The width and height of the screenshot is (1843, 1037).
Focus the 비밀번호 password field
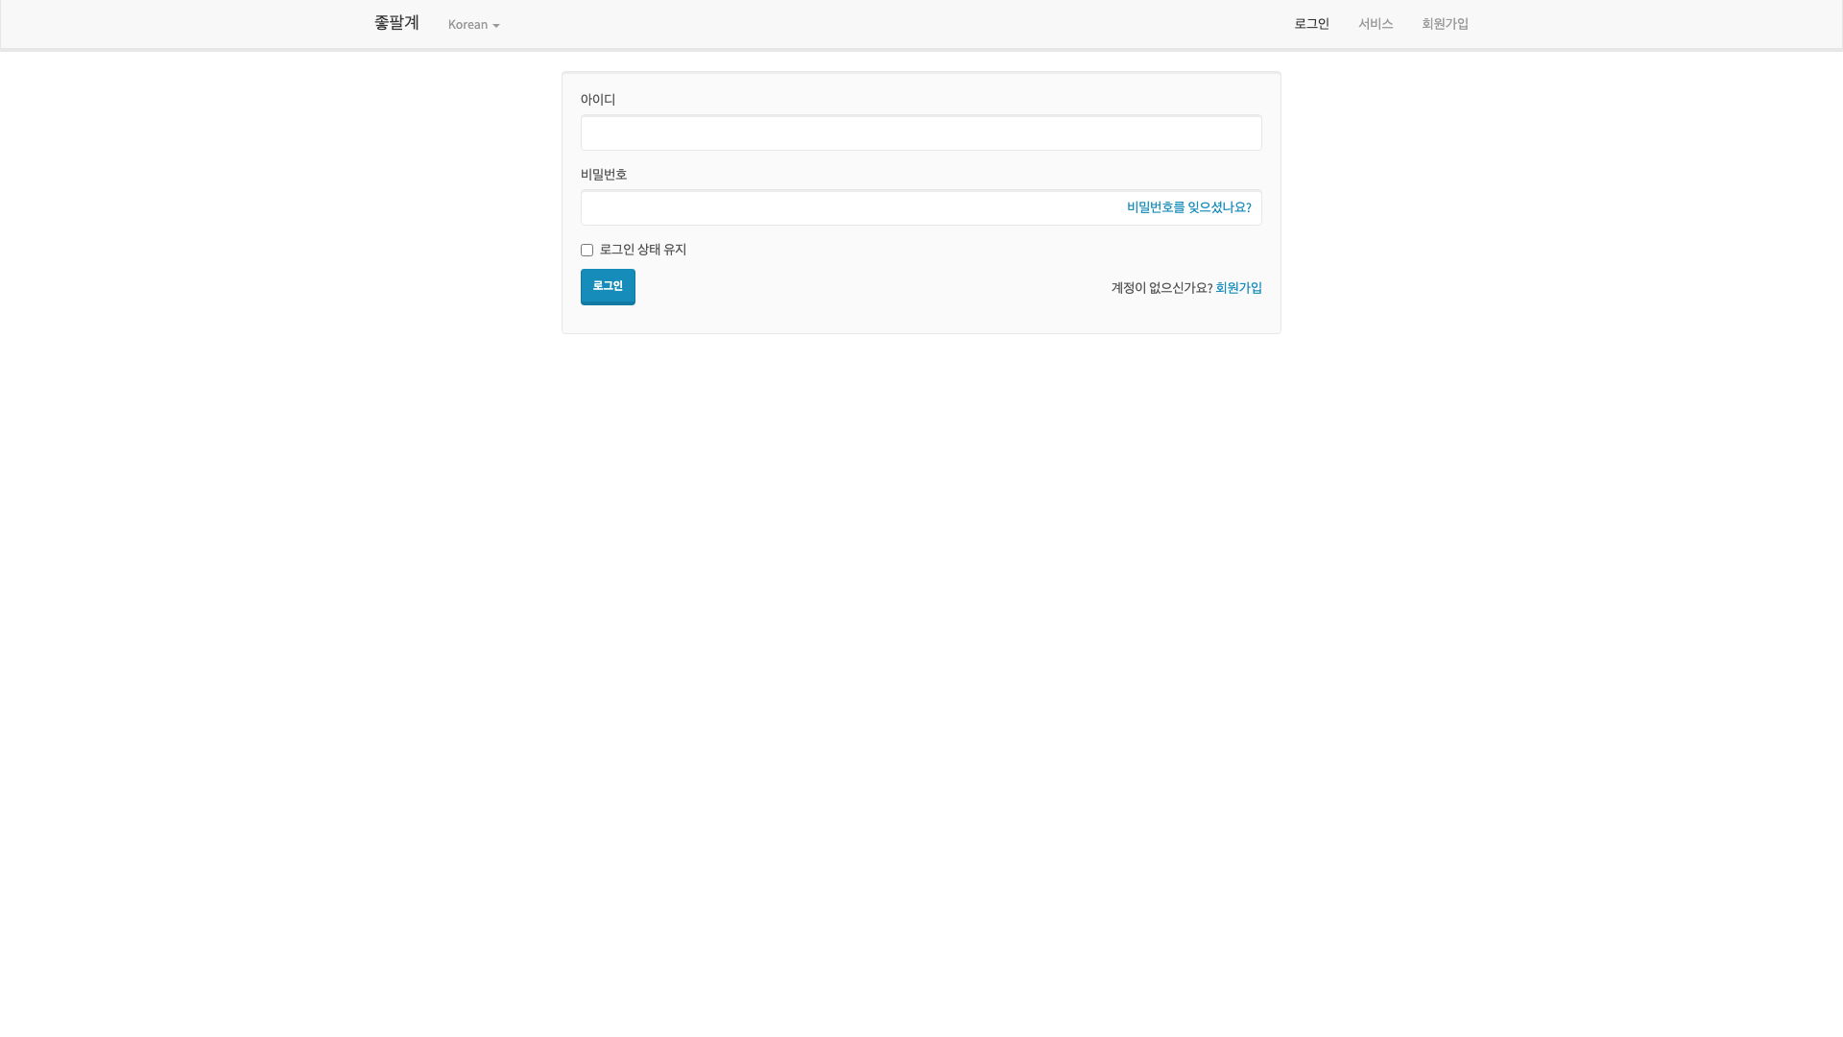coord(845,208)
